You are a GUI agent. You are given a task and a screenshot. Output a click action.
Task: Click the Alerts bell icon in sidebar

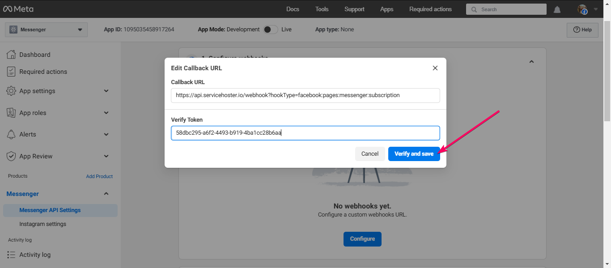11,134
